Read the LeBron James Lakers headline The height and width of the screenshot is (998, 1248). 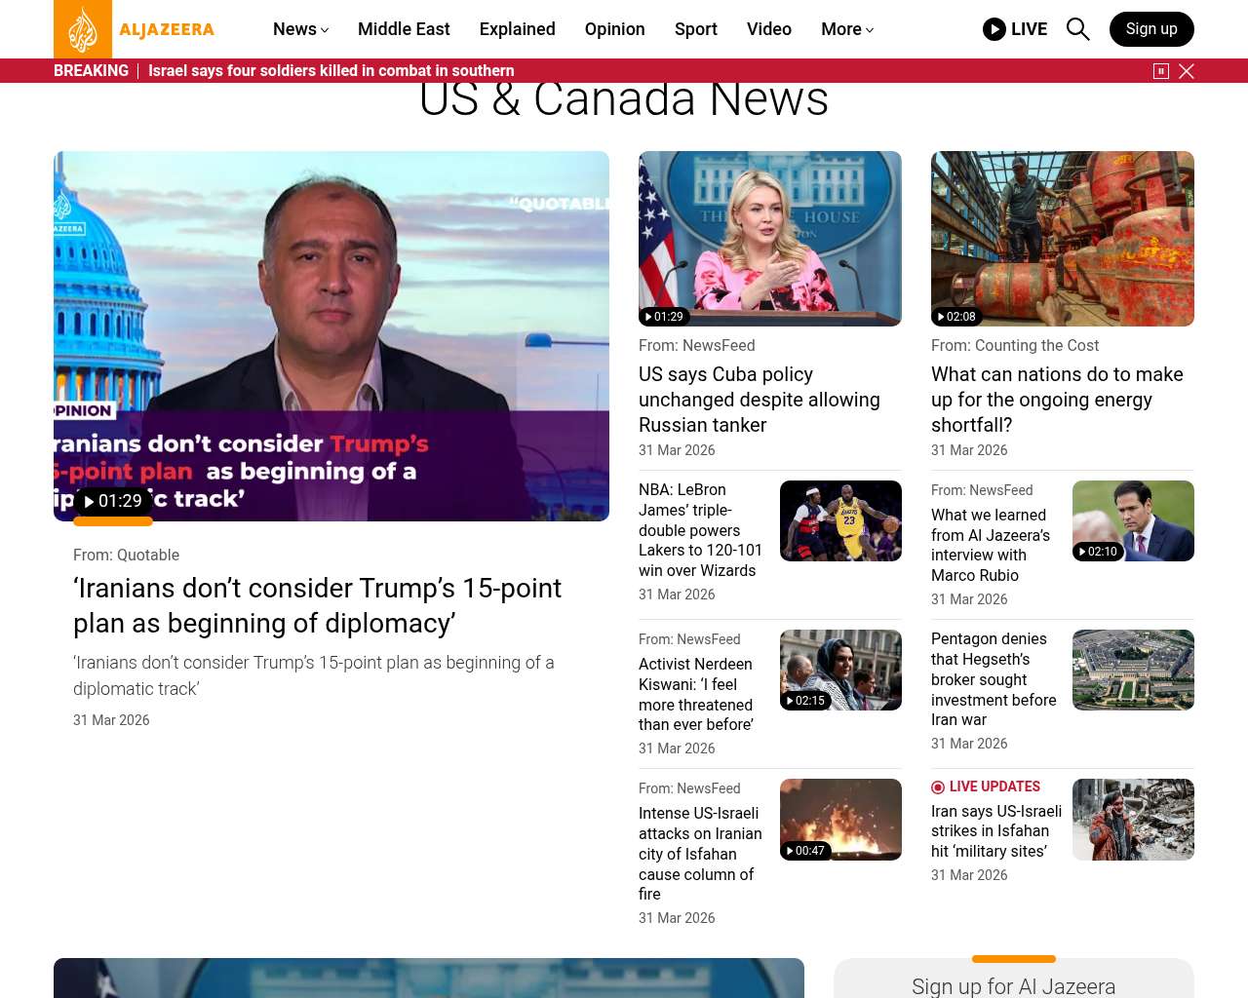point(700,530)
